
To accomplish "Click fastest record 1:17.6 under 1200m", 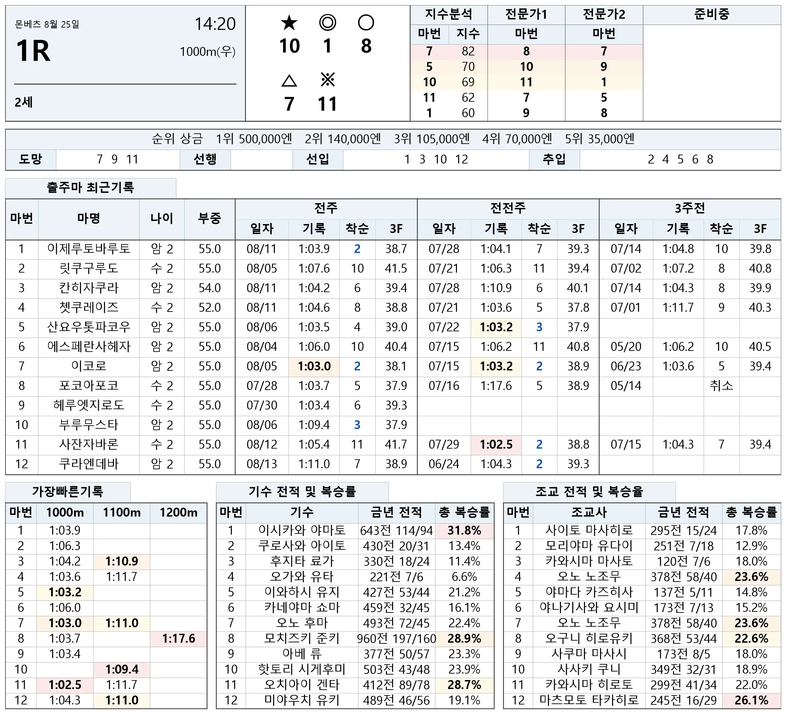I will coord(179,639).
